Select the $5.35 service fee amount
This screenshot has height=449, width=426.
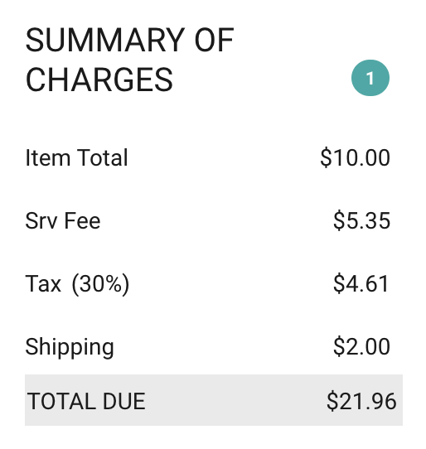coord(361,221)
